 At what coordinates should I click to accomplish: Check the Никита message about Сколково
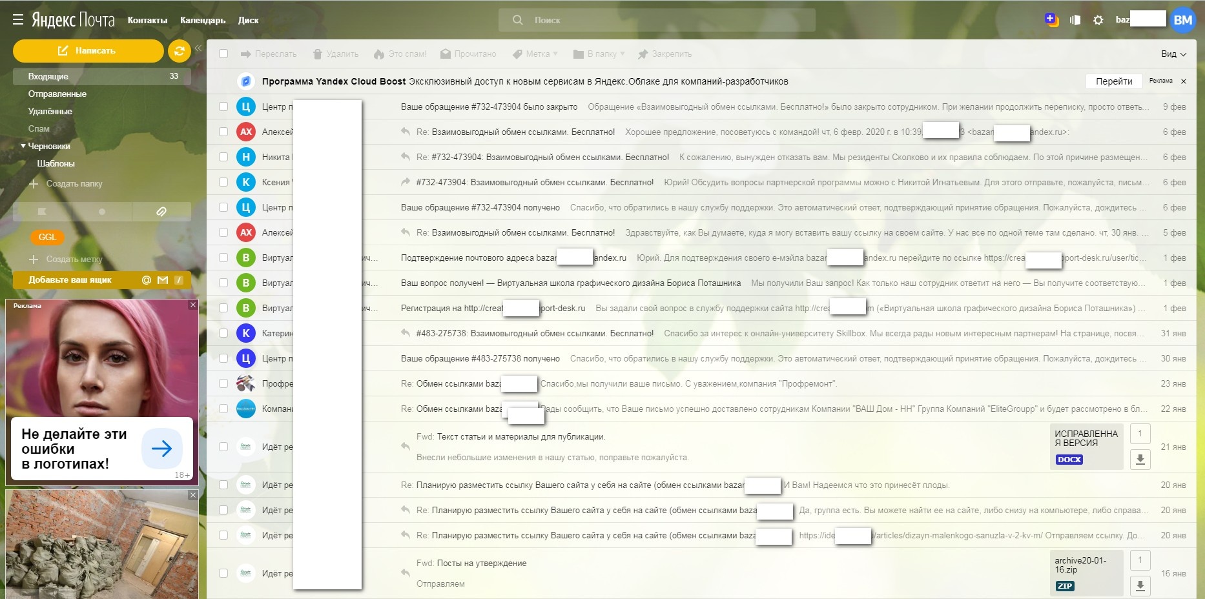click(x=223, y=157)
